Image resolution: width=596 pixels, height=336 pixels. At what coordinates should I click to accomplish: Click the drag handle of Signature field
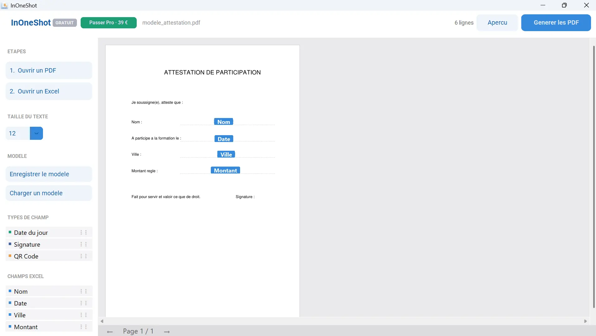(x=83, y=244)
